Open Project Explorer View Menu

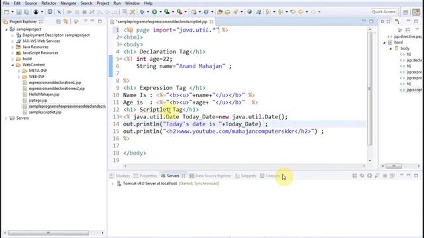point(85,21)
